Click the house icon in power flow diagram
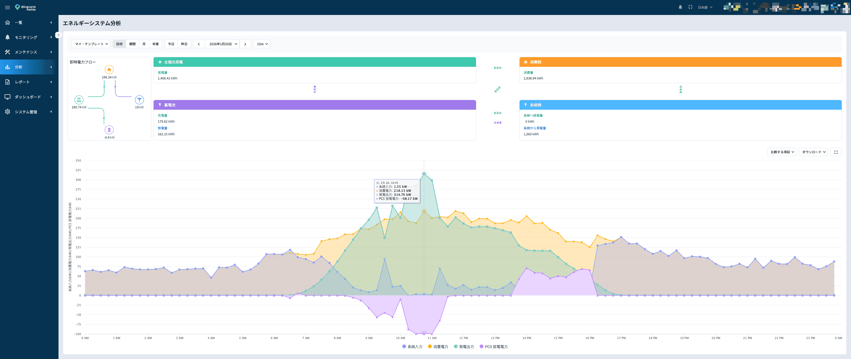Image resolution: width=851 pixels, height=359 pixels. tap(109, 70)
